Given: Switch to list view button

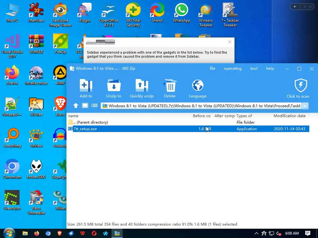Looking at the screenshot, I should 94,105.
